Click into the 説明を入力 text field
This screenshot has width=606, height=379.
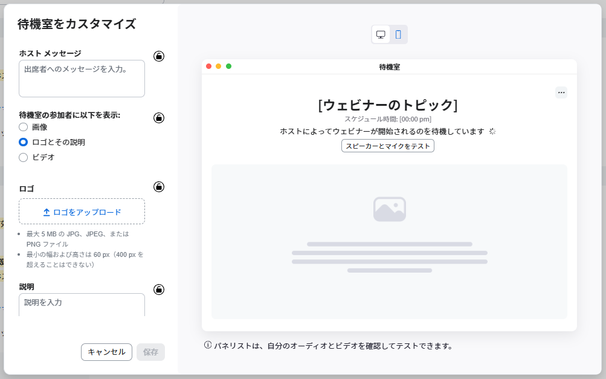82,304
